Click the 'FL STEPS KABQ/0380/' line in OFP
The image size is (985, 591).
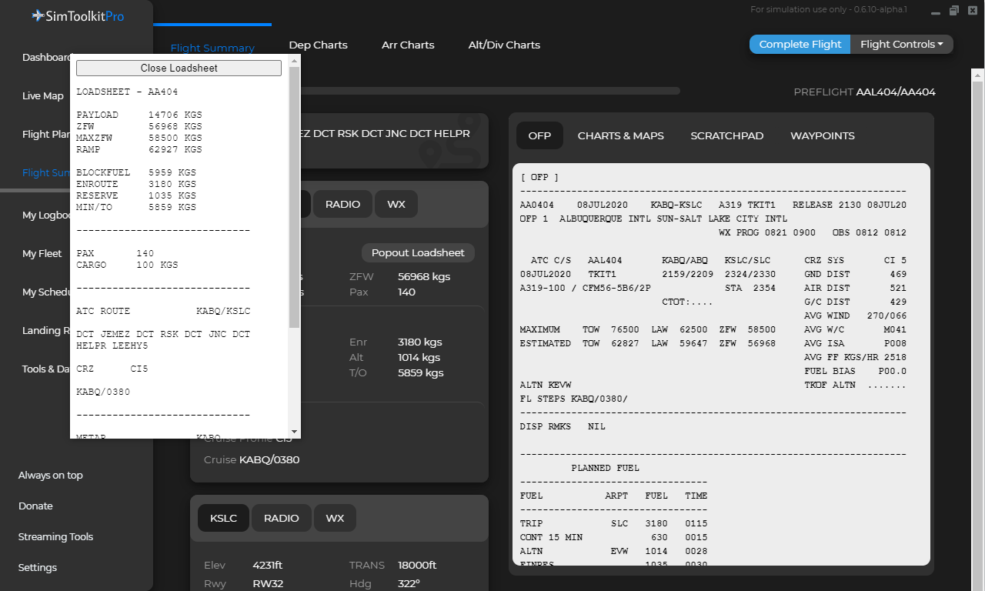574,399
